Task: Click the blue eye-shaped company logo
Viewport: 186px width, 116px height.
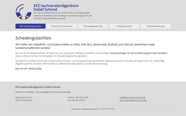Action: (24, 12)
